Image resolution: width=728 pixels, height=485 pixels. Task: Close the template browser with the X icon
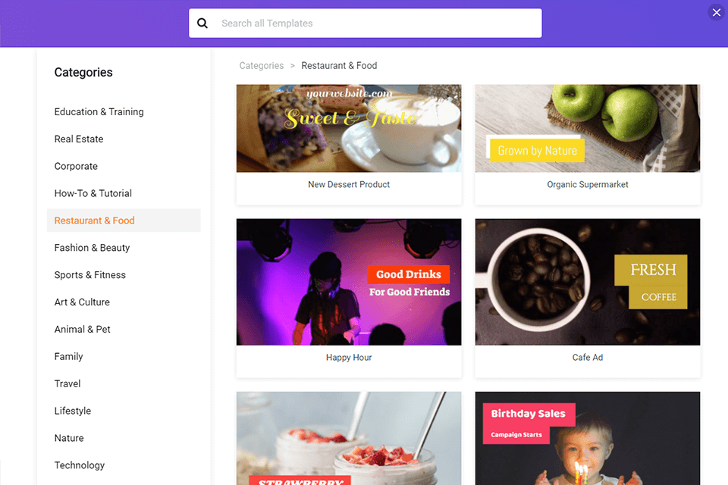pos(717,13)
